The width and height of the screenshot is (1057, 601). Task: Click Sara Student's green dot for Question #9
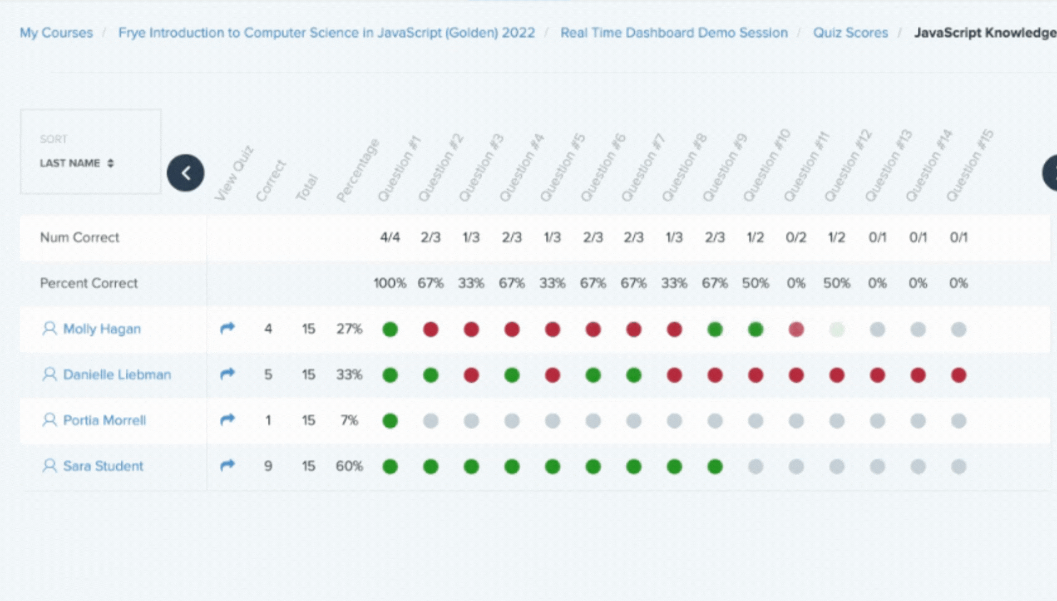pyautogui.click(x=715, y=466)
